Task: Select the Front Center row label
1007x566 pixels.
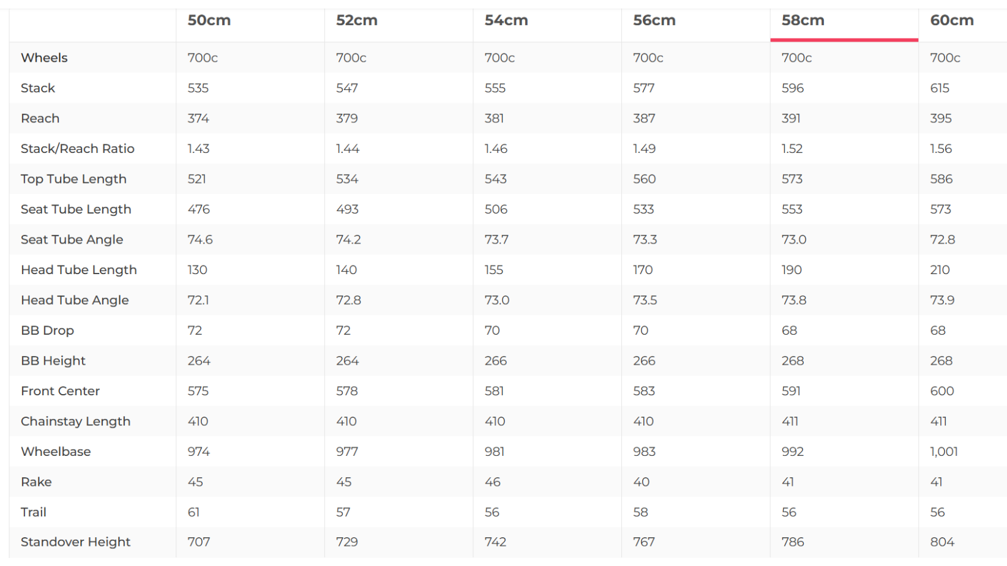Action: (60, 391)
